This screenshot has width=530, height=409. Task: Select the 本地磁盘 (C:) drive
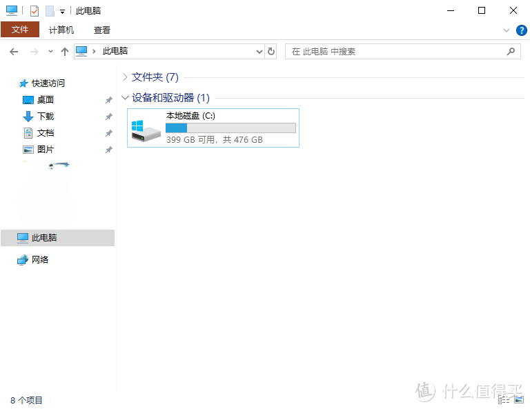213,128
